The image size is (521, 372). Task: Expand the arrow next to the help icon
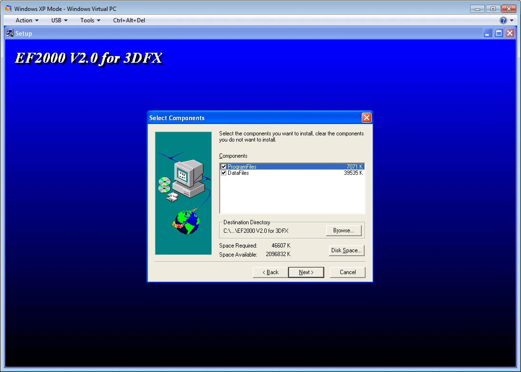point(511,20)
